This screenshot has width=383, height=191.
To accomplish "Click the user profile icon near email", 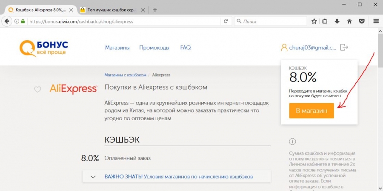I will 284,48.
